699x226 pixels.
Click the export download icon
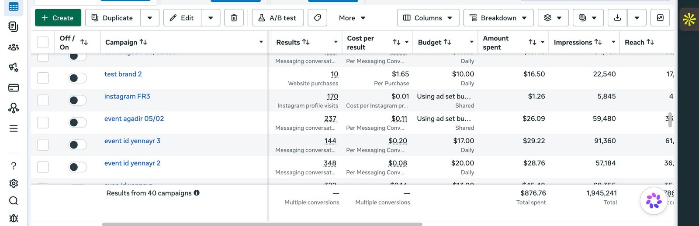pyautogui.click(x=617, y=18)
